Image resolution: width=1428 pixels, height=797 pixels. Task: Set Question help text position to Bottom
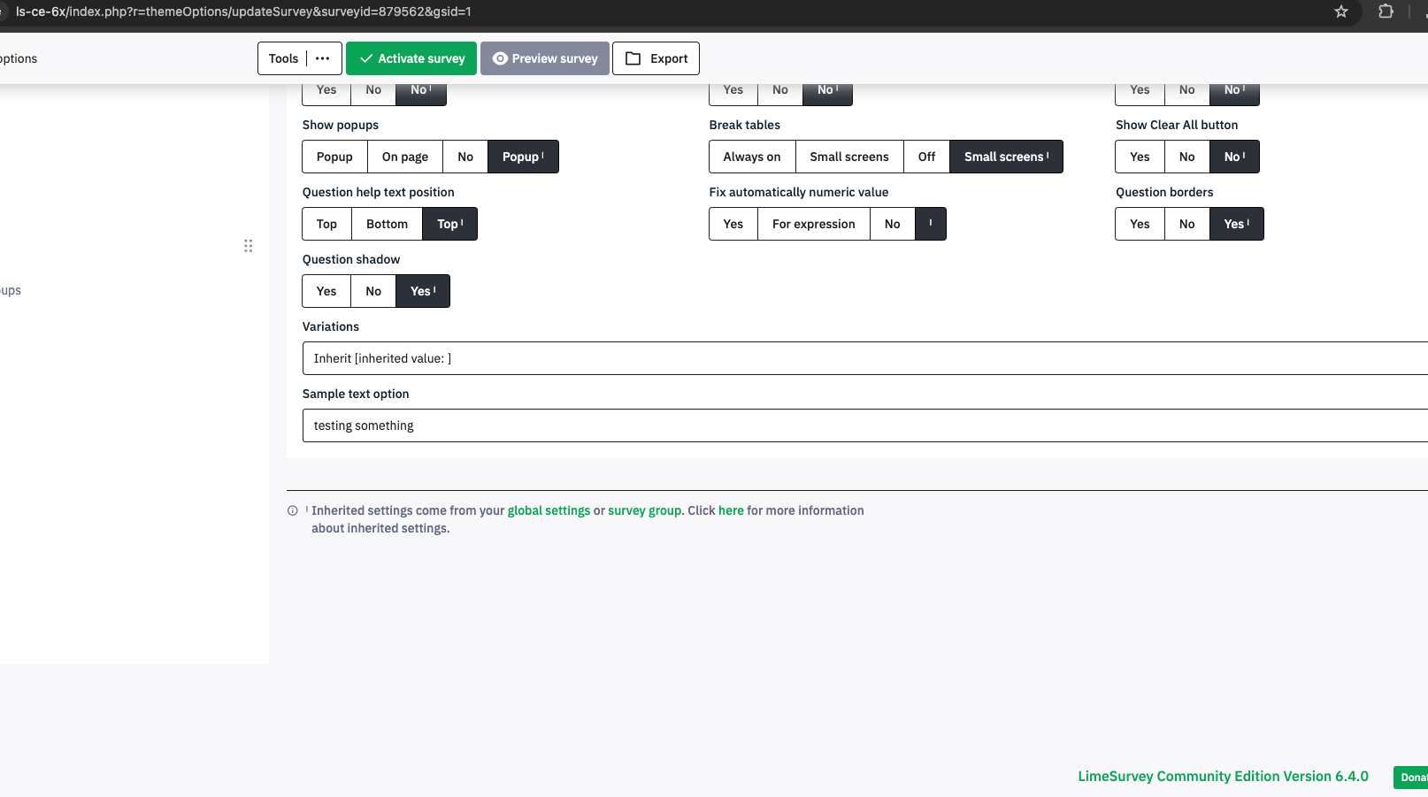[x=387, y=224]
